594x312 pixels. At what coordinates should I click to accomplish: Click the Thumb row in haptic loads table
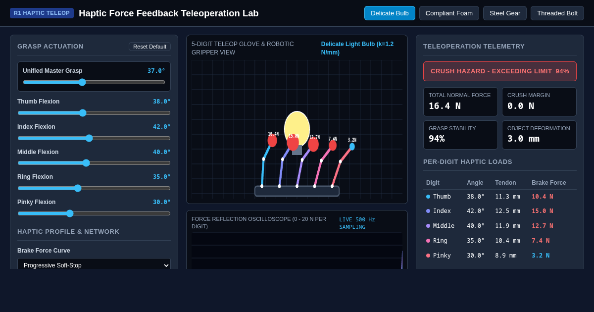point(500,197)
